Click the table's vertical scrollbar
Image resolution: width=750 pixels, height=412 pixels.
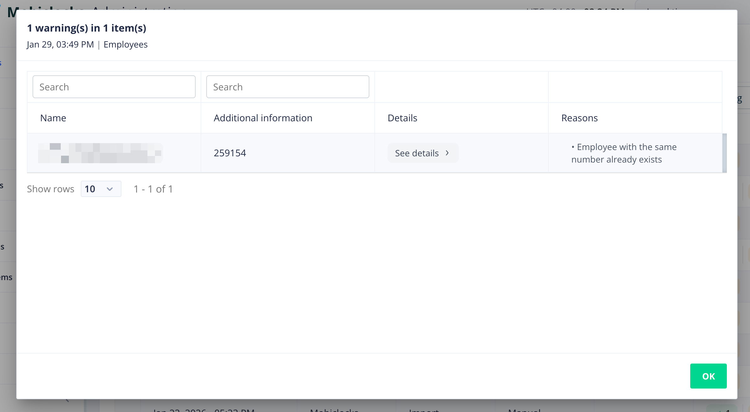(x=724, y=153)
